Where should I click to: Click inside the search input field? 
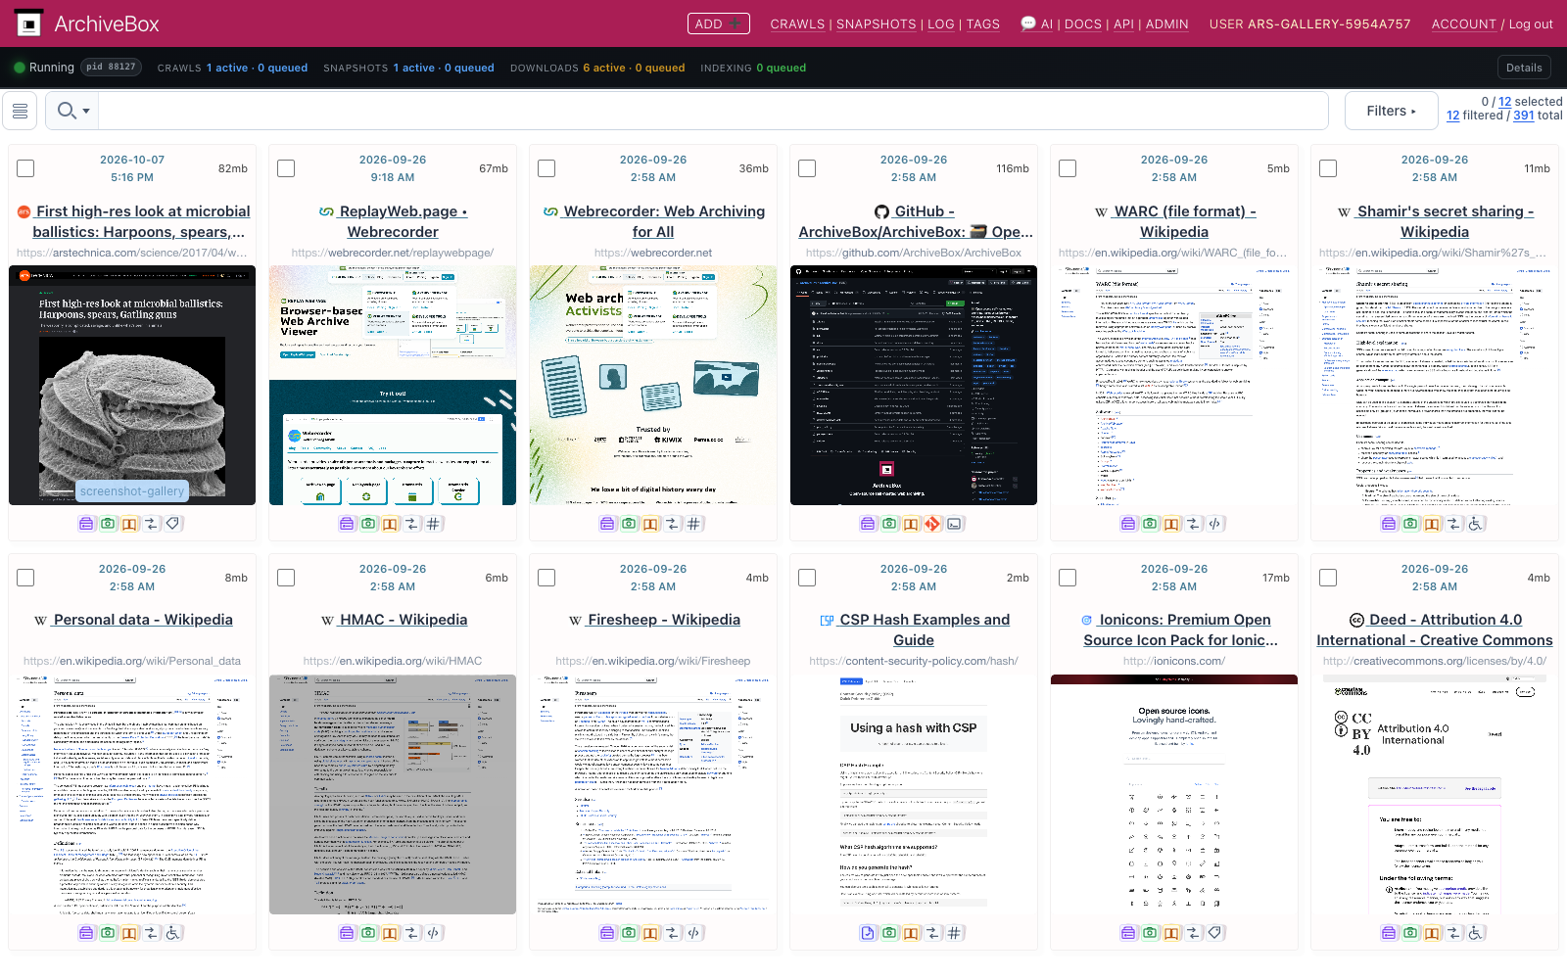pos(713,112)
